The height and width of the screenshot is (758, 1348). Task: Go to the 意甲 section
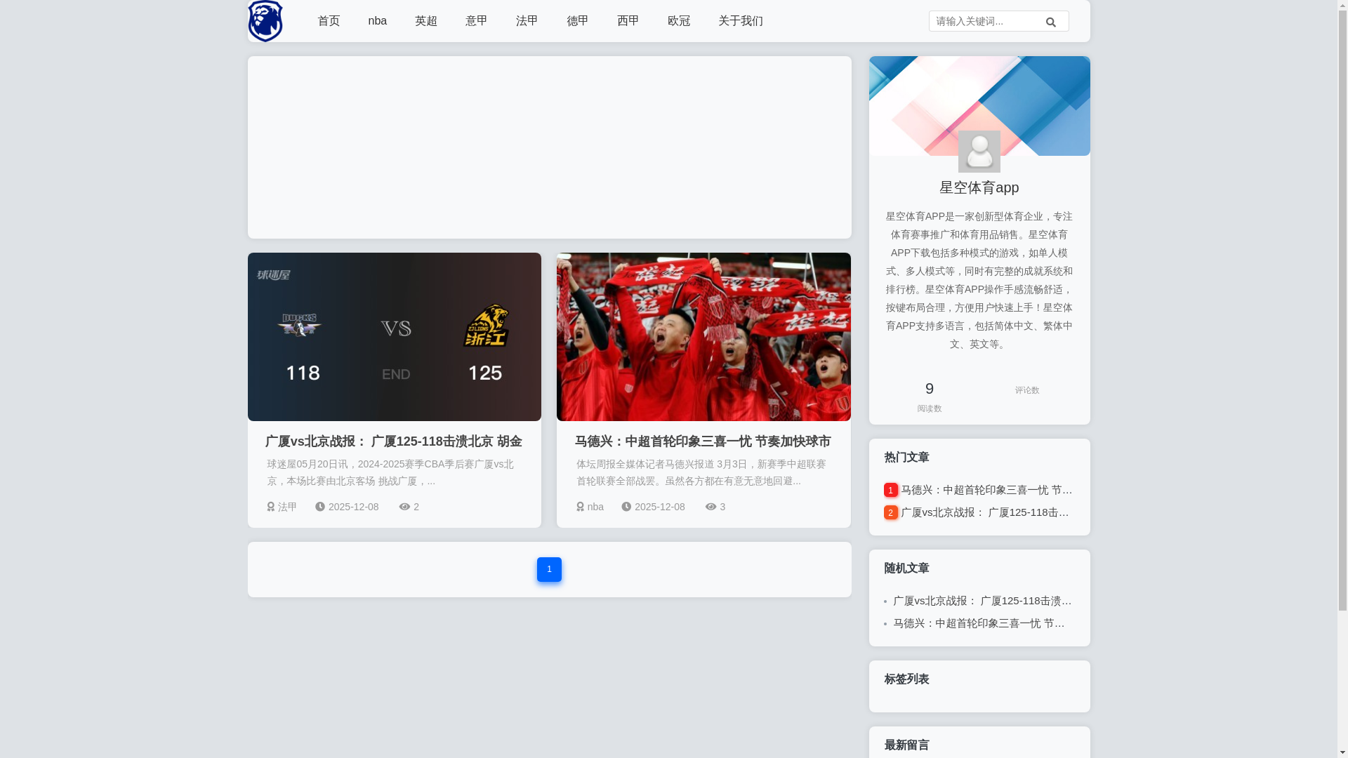(477, 21)
